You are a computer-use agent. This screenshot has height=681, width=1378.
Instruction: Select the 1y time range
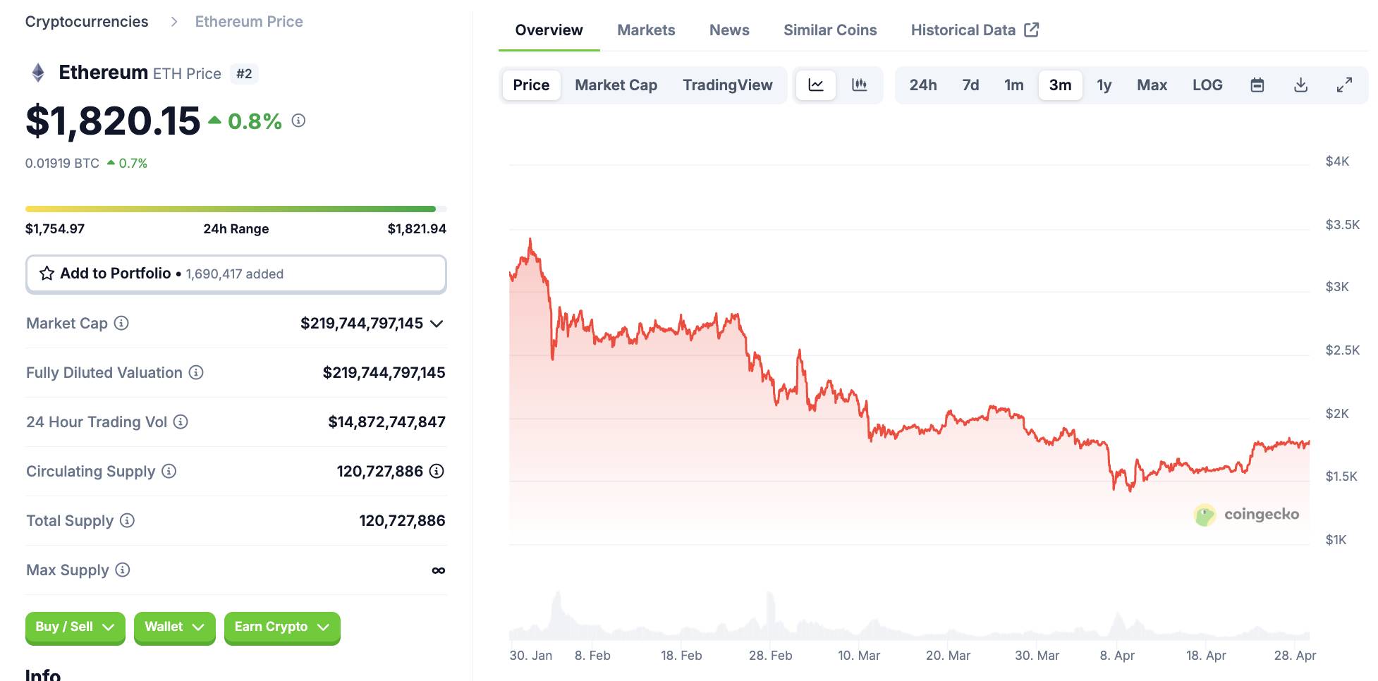pyautogui.click(x=1104, y=85)
